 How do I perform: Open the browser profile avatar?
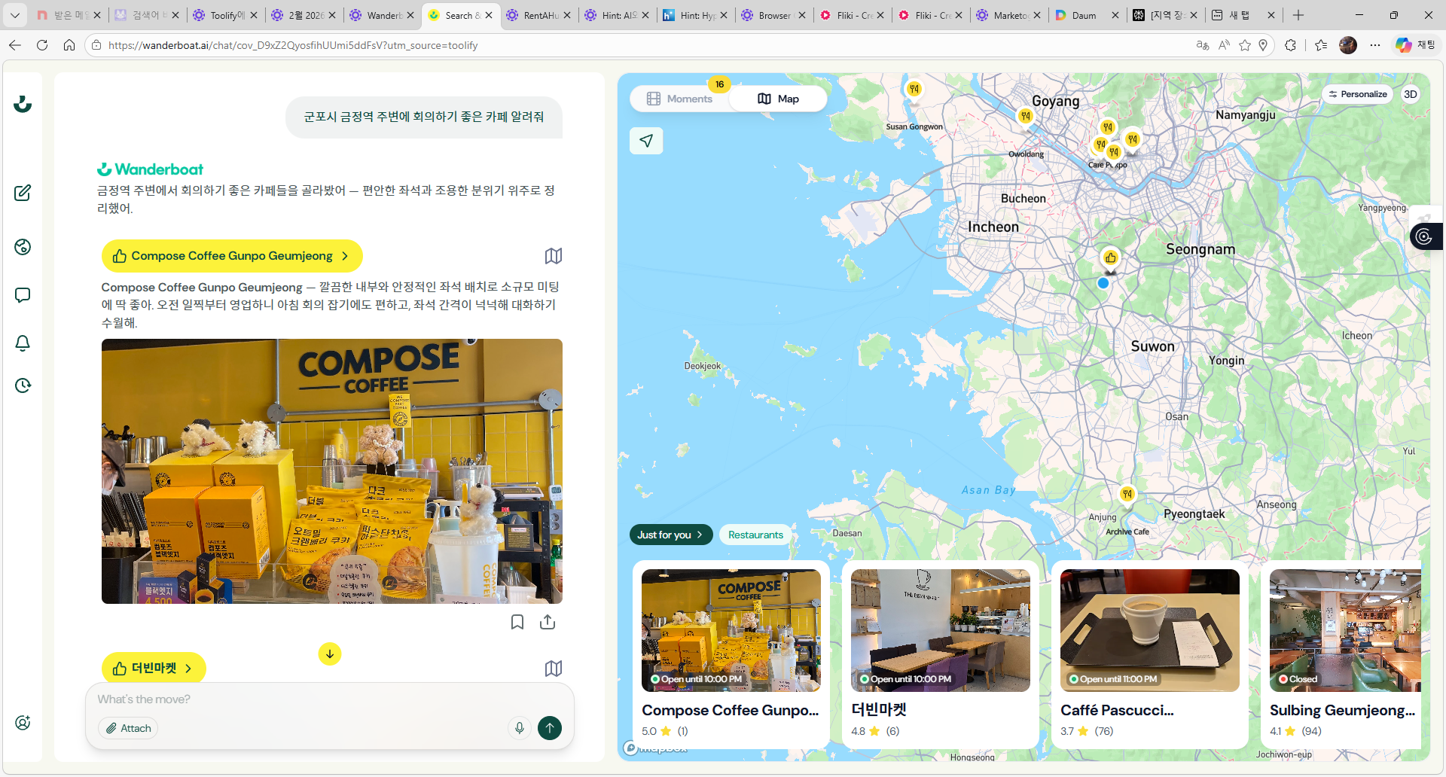[1348, 45]
